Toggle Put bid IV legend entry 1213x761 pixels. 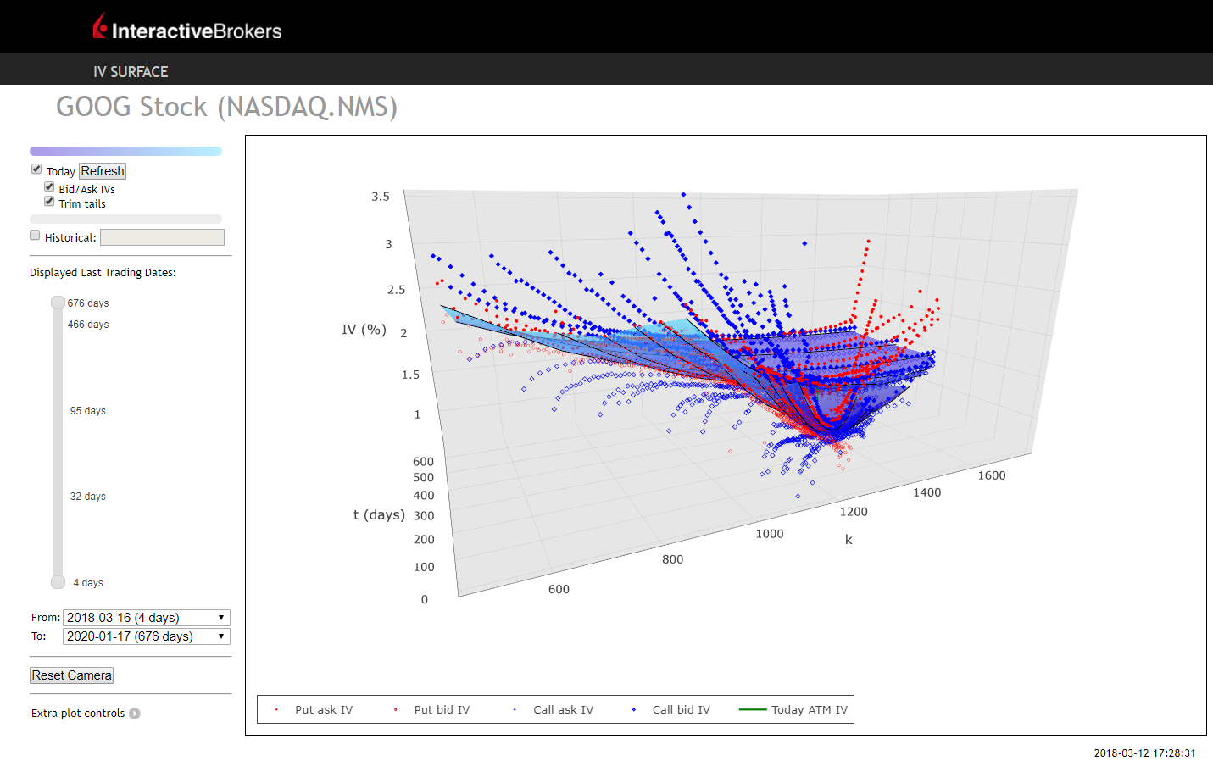click(431, 710)
